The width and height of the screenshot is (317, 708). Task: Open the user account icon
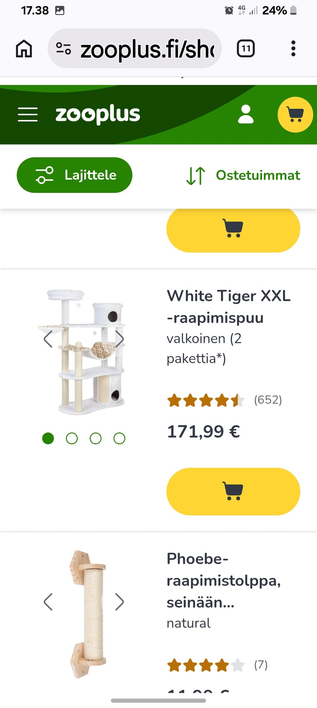click(246, 114)
